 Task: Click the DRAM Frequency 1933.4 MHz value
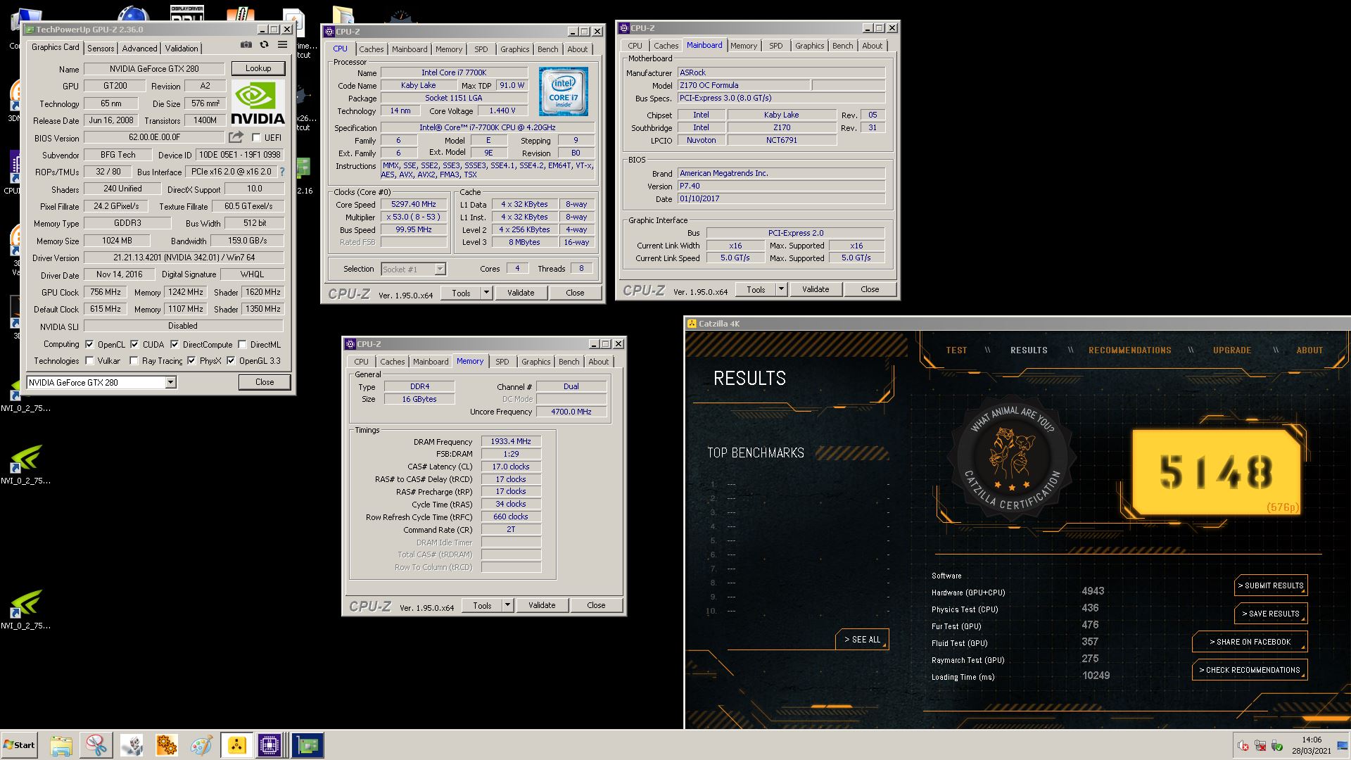pyautogui.click(x=511, y=441)
